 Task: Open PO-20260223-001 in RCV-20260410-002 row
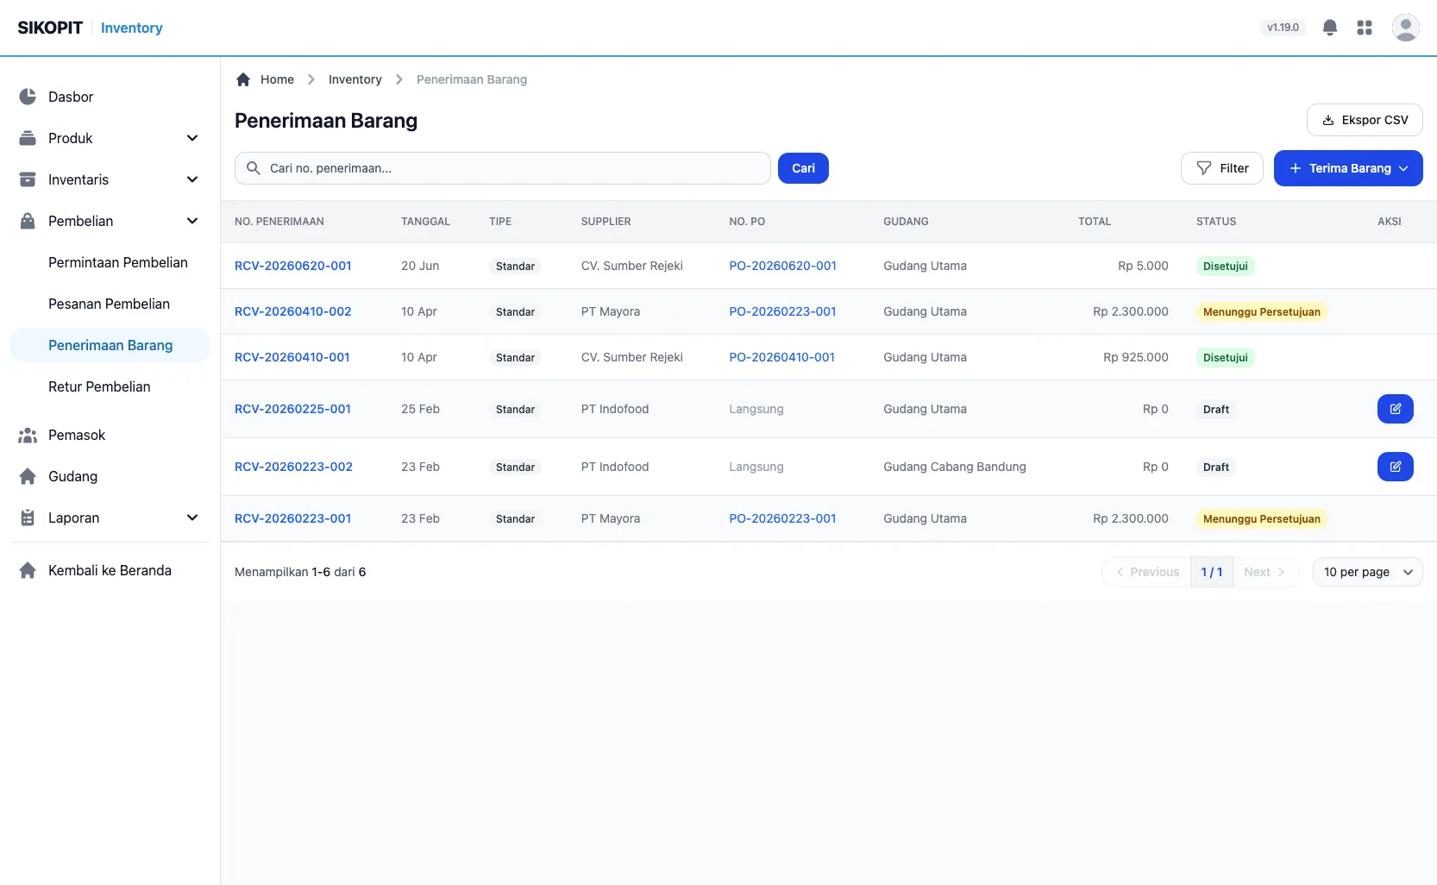pos(783,311)
